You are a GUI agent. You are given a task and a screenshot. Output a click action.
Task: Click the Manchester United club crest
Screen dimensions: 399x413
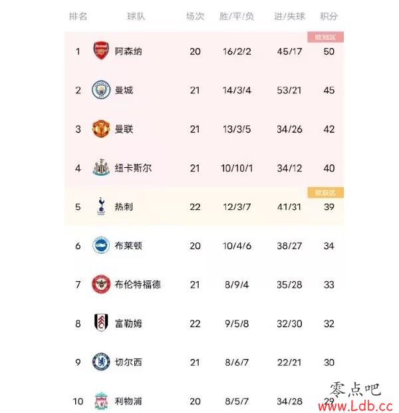(x=101, y=129)
